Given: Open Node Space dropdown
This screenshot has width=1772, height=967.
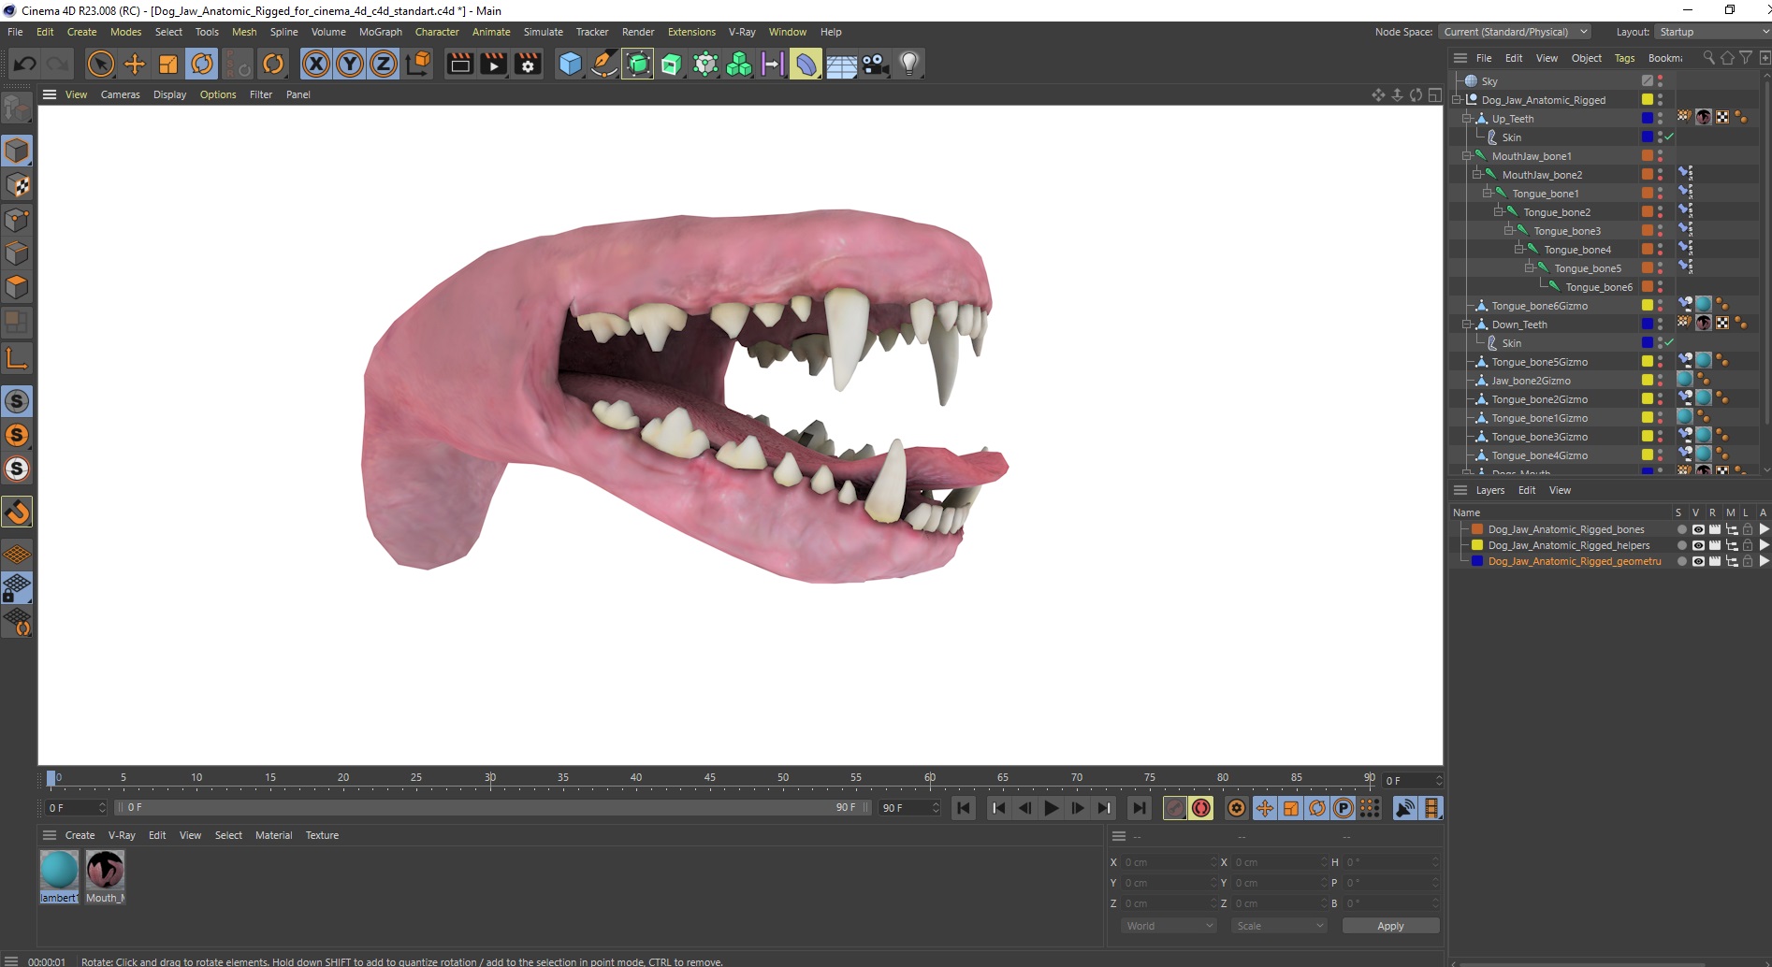Looking at the screenshot, I should (x=1515, y=32).
